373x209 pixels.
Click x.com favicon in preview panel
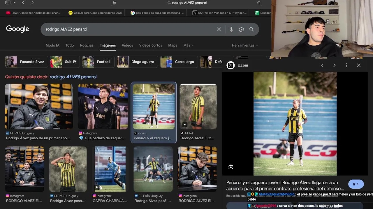click(231, 65)
